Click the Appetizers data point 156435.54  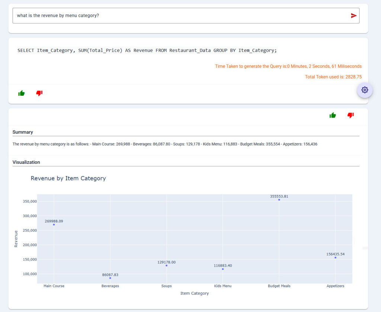point(335,258)
